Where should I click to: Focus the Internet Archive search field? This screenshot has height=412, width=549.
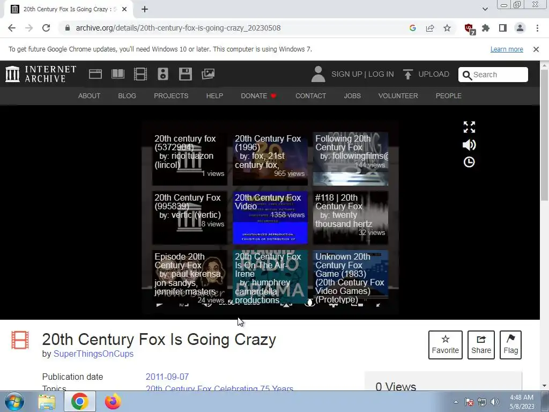click(x=493, y=75)
